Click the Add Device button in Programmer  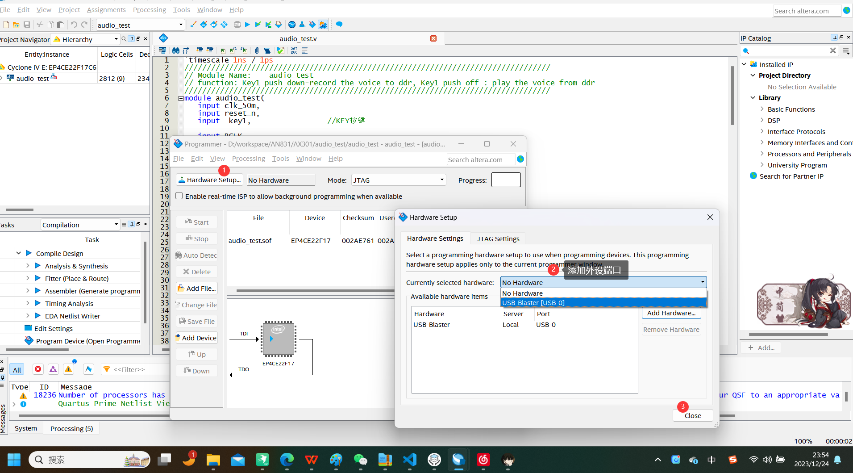tap(197, 338)
